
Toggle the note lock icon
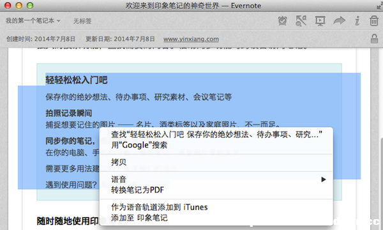point(374,38)
